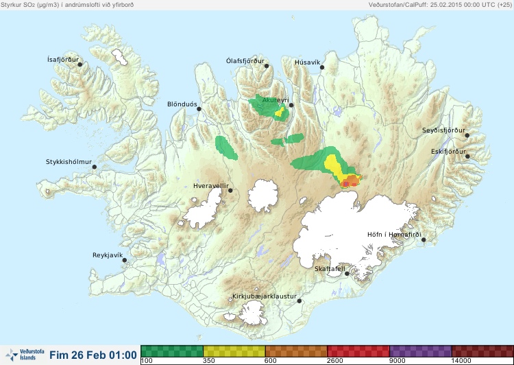The height and width of the screenshot is (365, 514).
Task: Click the legend value 14000
Action: pos(461,361)
